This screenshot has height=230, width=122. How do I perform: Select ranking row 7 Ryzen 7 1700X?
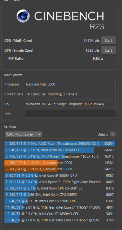pos(60,182)
